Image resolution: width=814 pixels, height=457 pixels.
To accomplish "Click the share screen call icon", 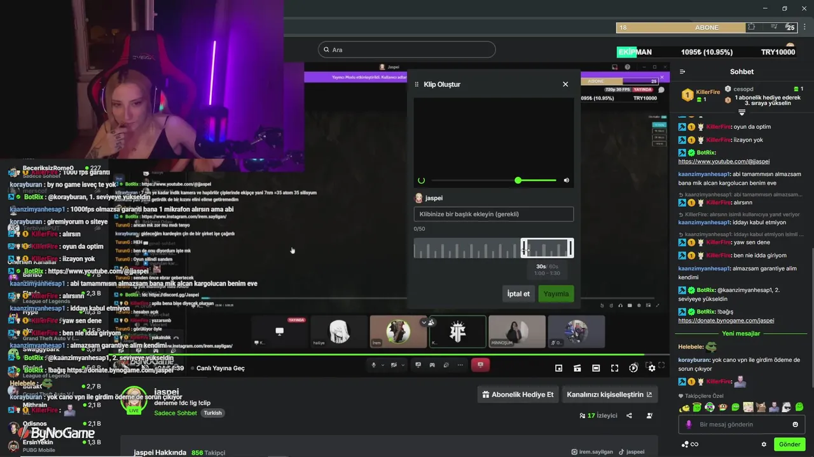I will (x=418, y=365).
